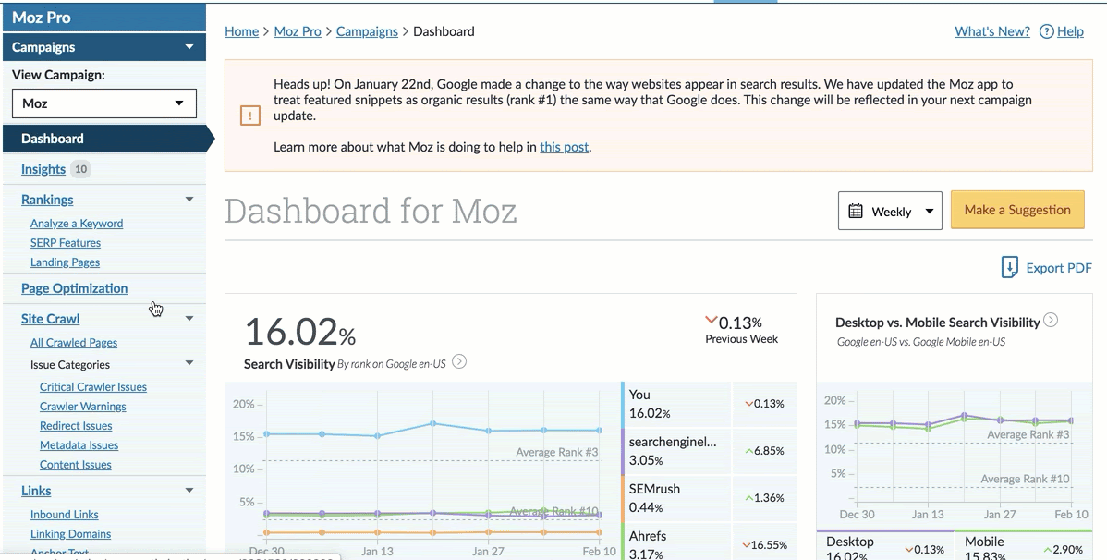Click the calendar icon in Weekly selector
The width and height of the screenshot is (1107, 560).
[x=856, y=212]
